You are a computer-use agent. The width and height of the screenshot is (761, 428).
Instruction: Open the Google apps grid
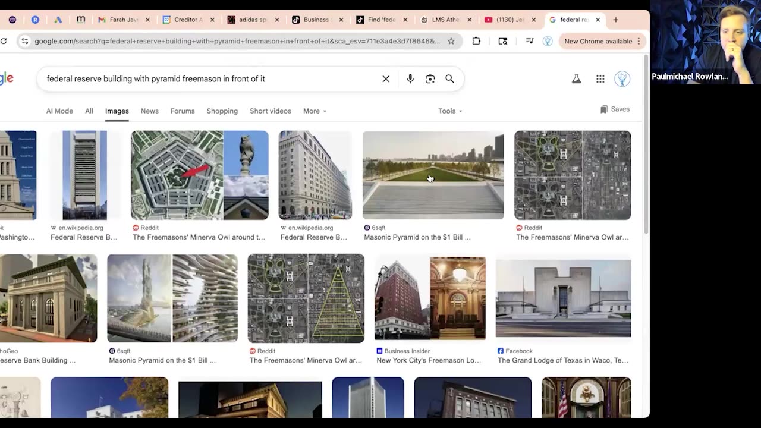coord(600,79)
